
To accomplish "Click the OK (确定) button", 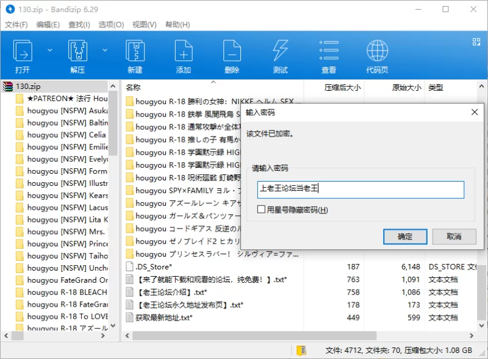I will pos(405,236).
